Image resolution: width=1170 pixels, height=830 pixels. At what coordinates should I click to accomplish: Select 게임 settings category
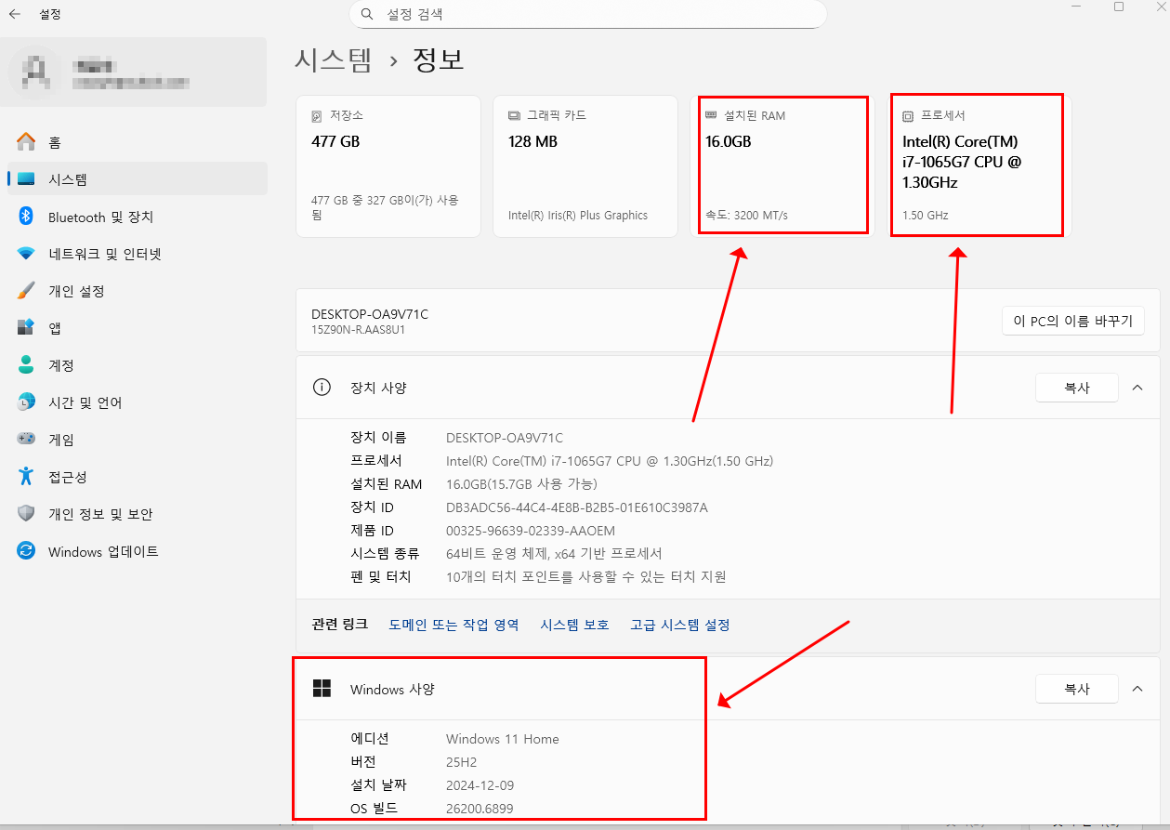point(138,440)
